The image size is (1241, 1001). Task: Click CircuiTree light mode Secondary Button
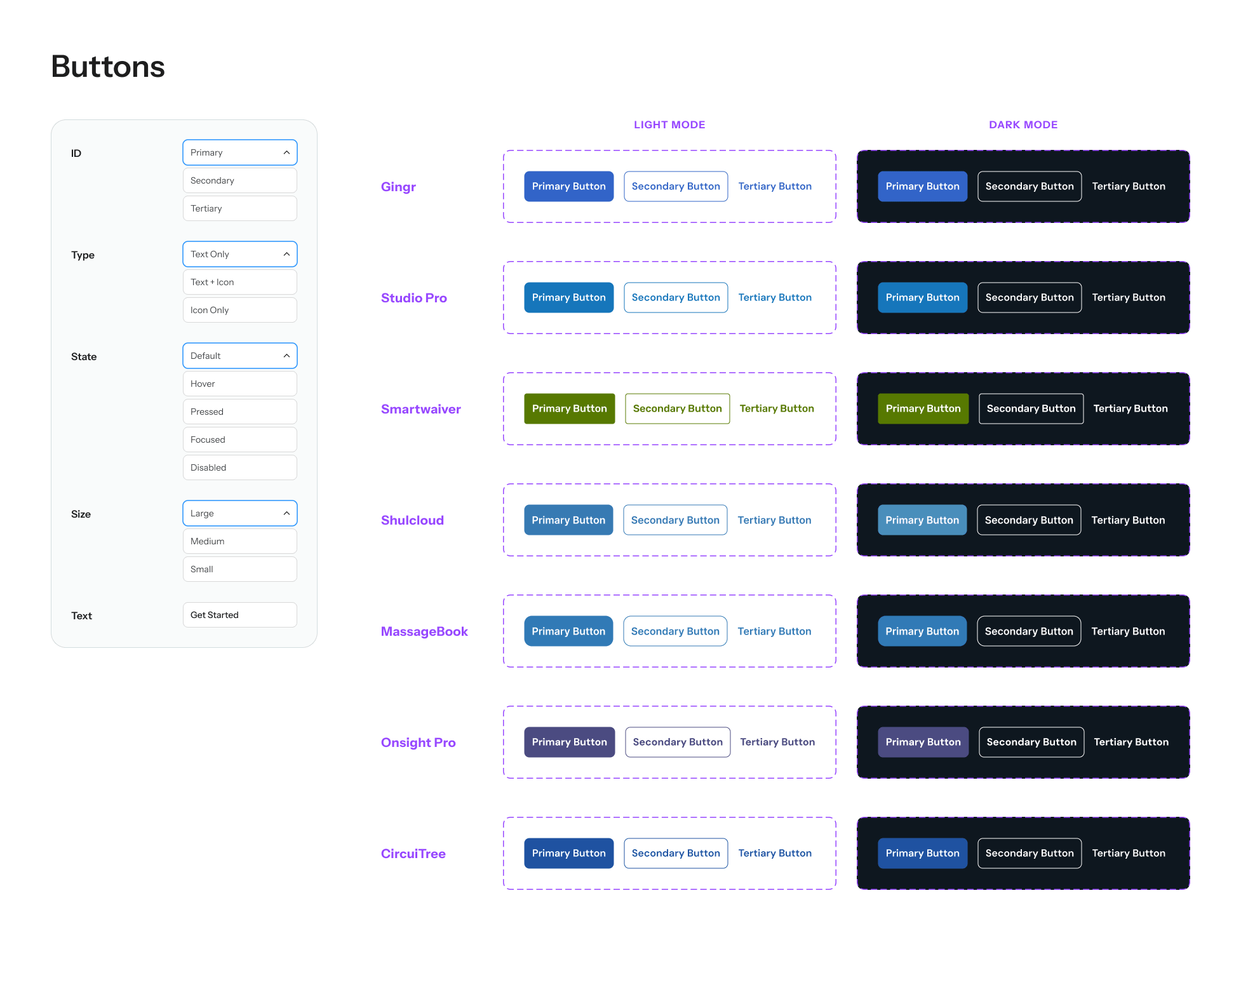(676, 853)
